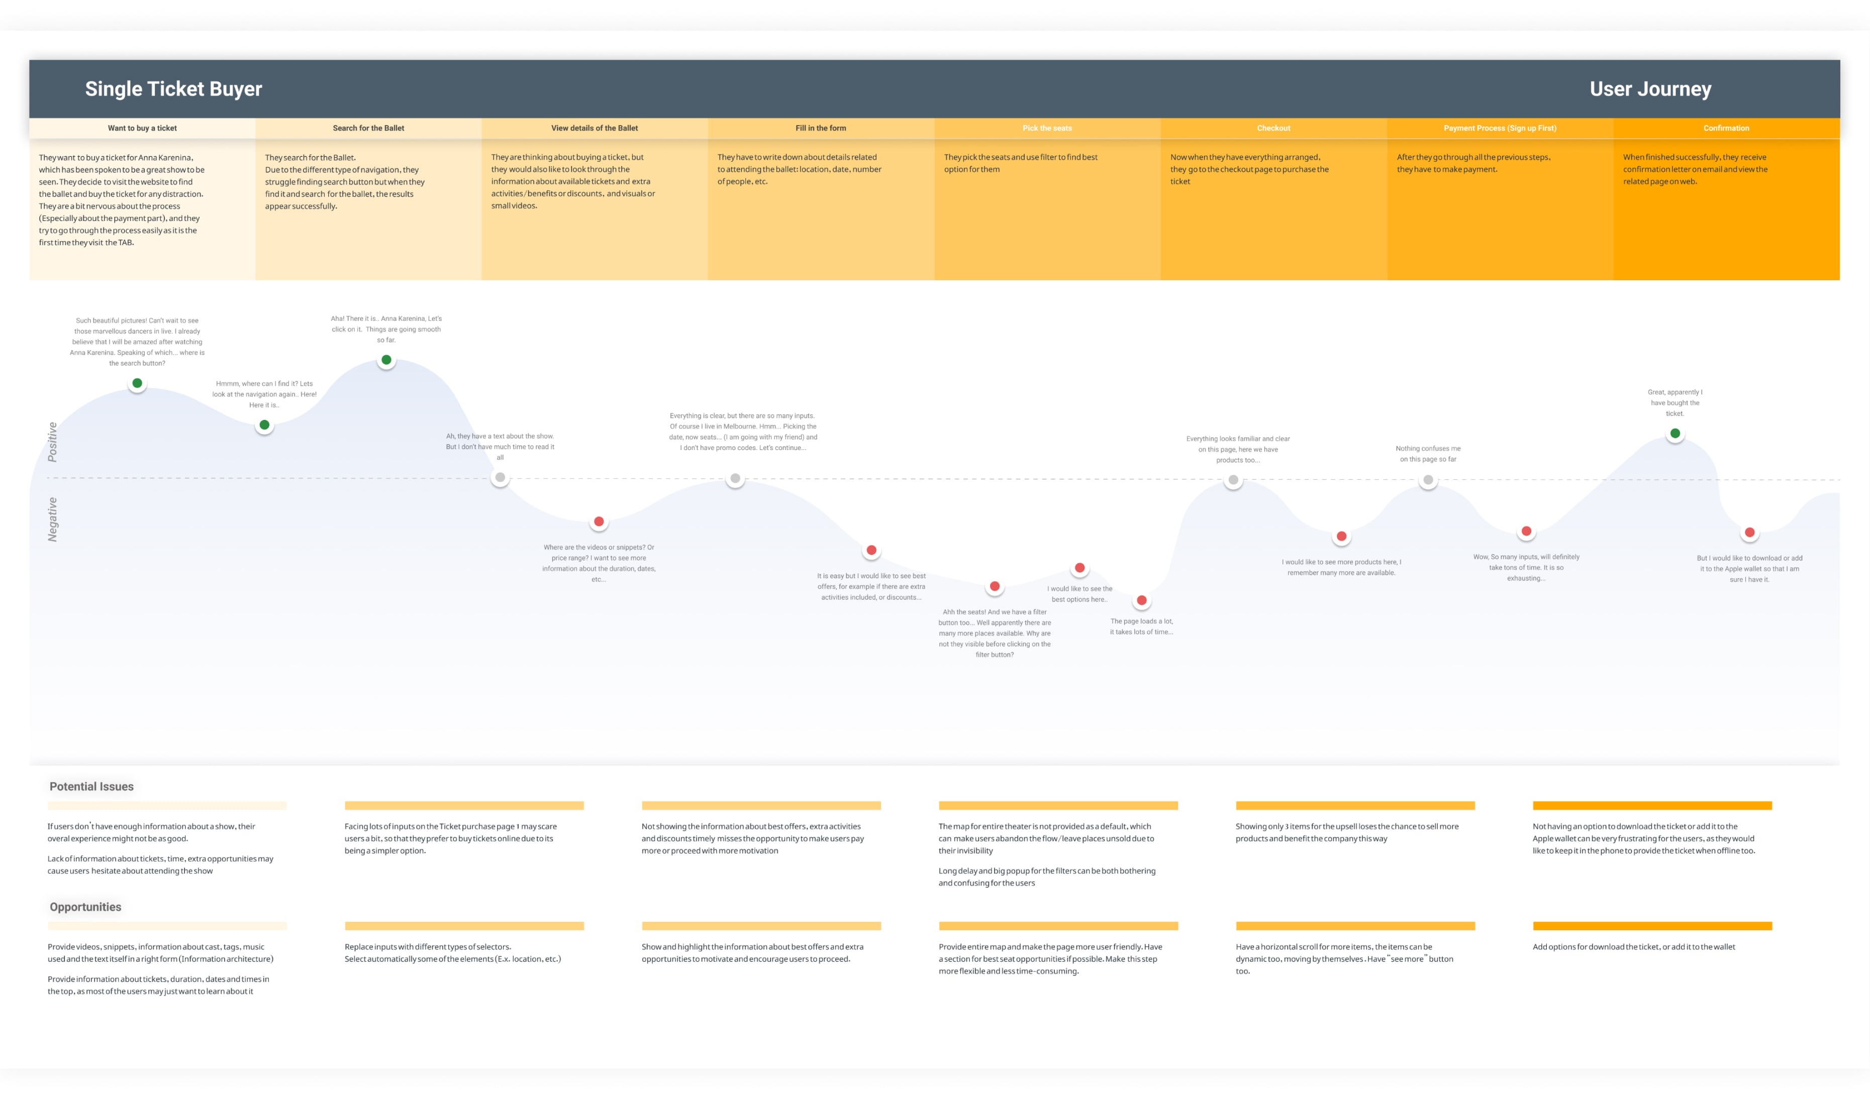Click the red marker near "Ahh the seats! And we have a filter button"
The image size is (1870, 1099).
click(995, 586)
